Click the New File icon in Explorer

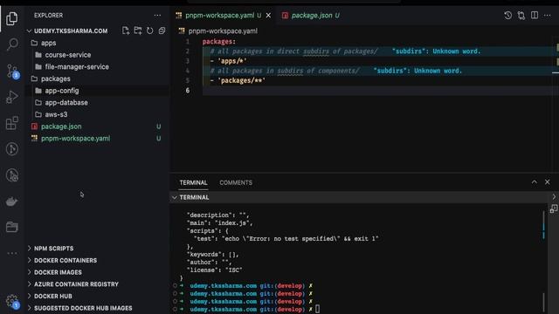(126, 31)
